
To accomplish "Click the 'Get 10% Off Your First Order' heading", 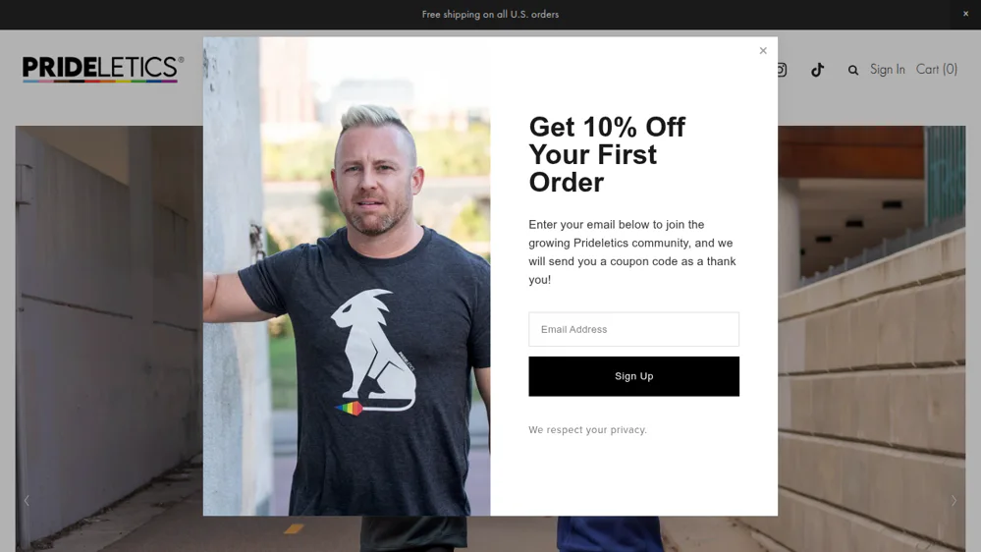I will (607, 154).
